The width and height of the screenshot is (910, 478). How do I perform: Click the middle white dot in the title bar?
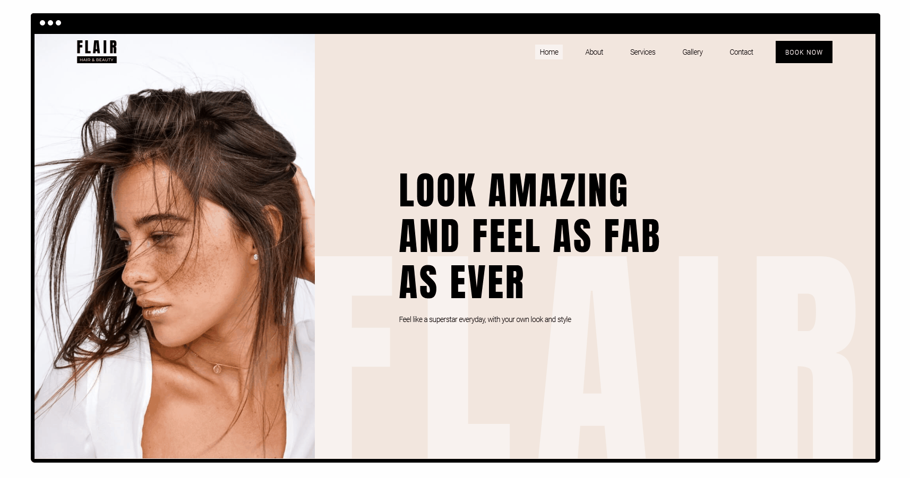pos(50,23)
